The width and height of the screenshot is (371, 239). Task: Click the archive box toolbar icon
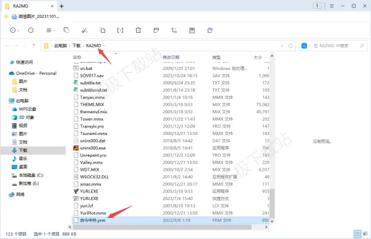[192, 30]
